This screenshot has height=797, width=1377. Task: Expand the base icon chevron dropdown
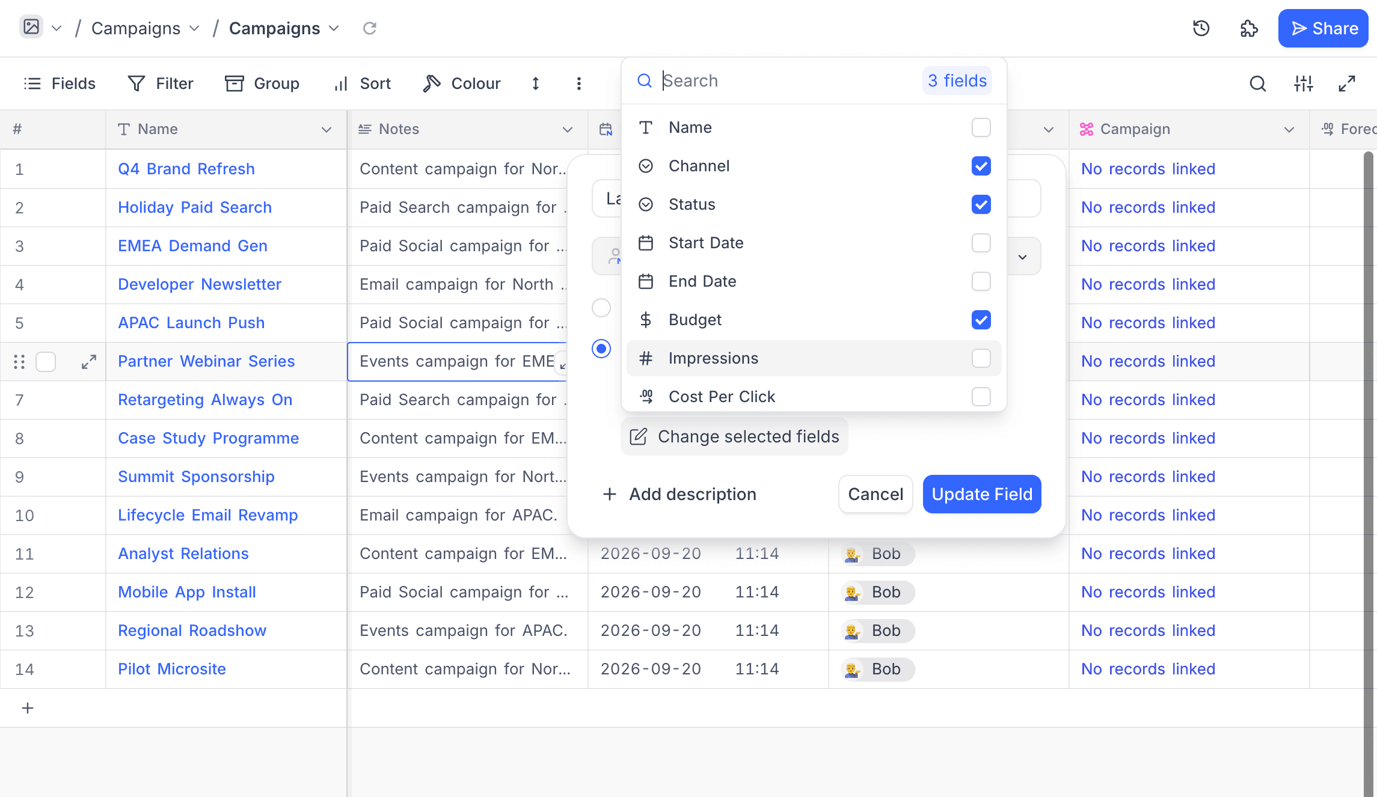tap(57, 28)
